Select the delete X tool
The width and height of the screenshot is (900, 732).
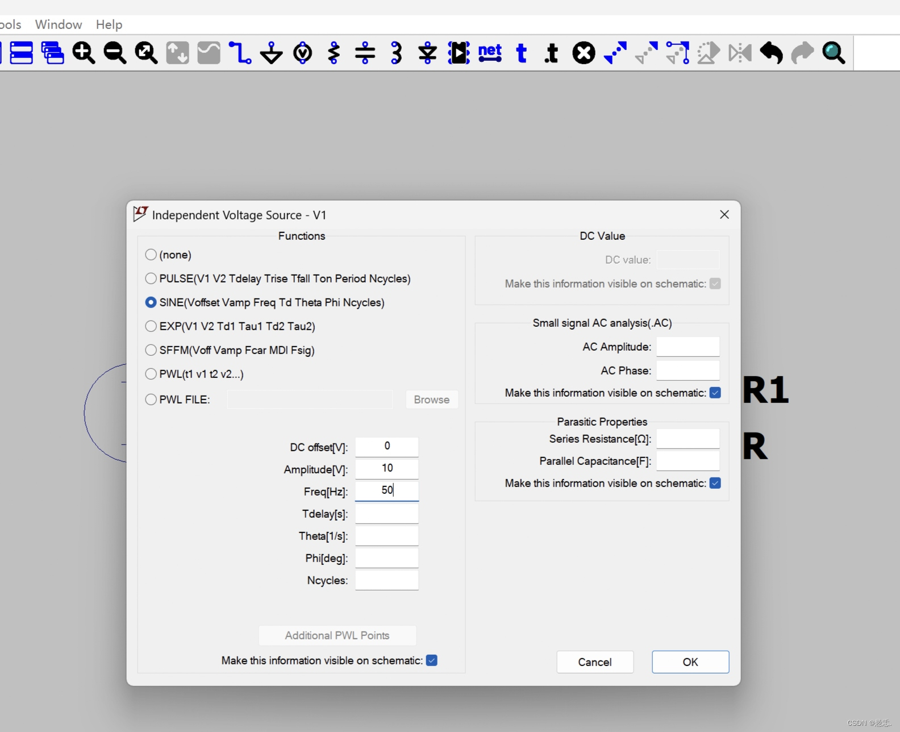point(584,53)
